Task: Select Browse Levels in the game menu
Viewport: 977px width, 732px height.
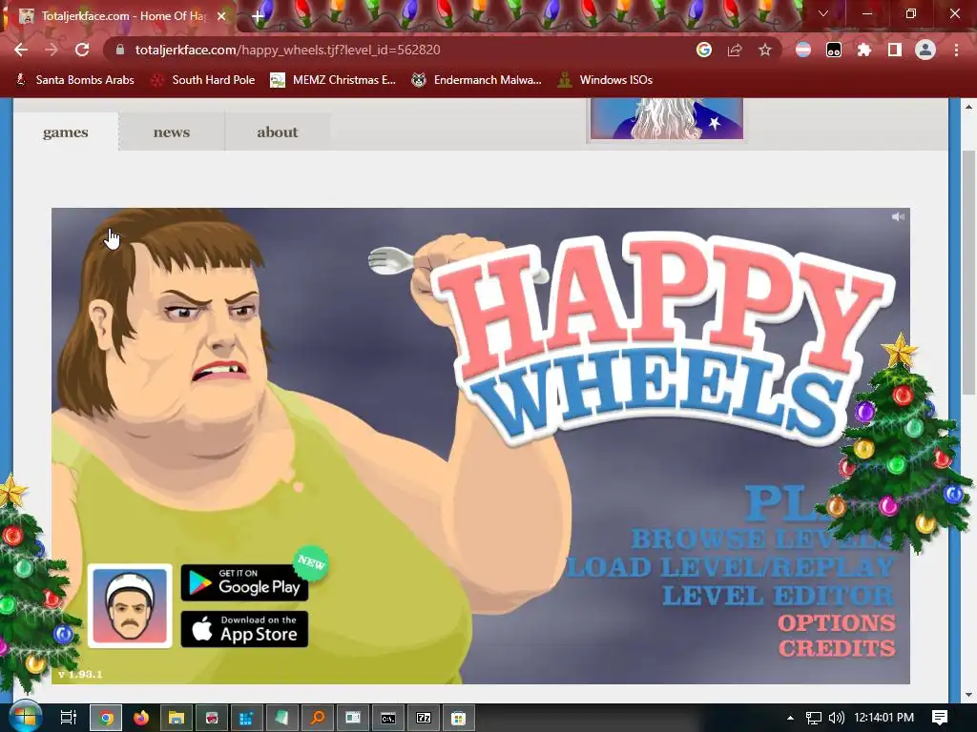Action: coord(762,539)
